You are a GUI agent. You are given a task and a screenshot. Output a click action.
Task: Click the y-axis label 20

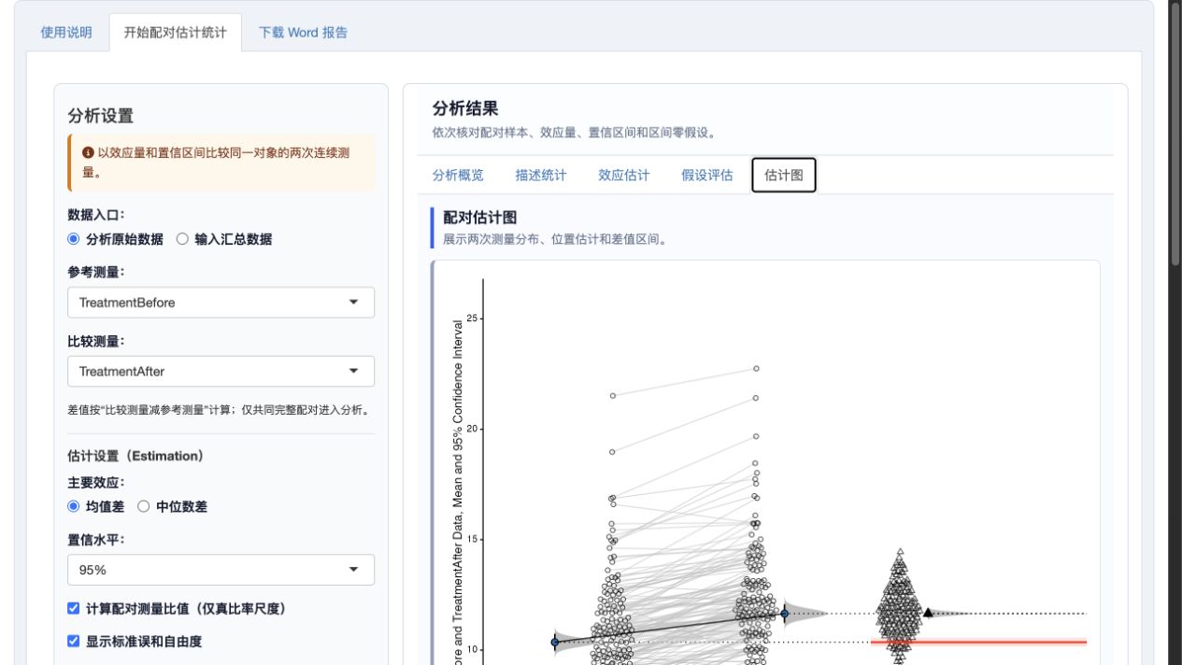[472, 430]
